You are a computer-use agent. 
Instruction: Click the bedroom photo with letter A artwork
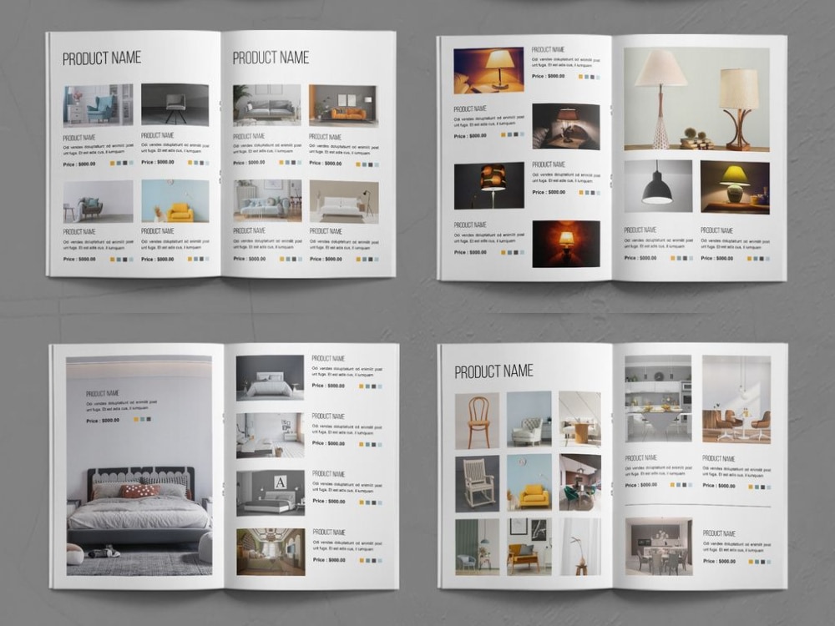pos(271,493)
